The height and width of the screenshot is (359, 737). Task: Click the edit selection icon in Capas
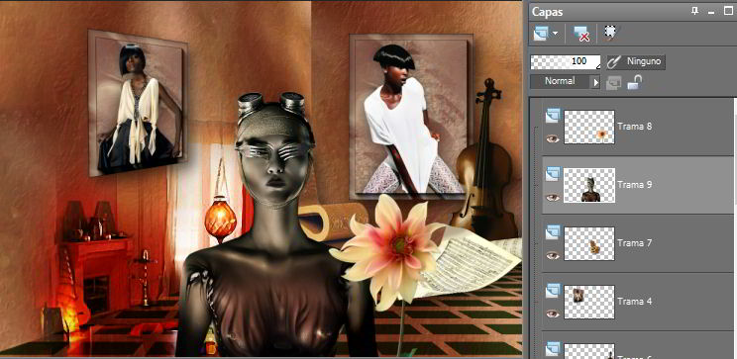point(611,33)
